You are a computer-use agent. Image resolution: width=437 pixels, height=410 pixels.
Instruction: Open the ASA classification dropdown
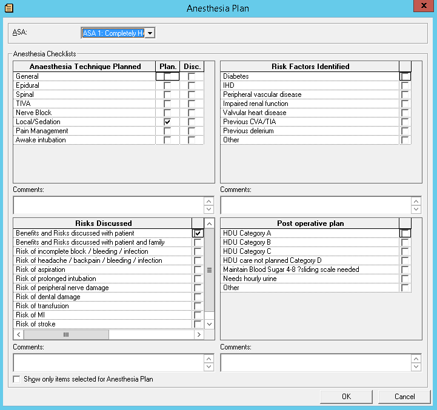(149, 33)
